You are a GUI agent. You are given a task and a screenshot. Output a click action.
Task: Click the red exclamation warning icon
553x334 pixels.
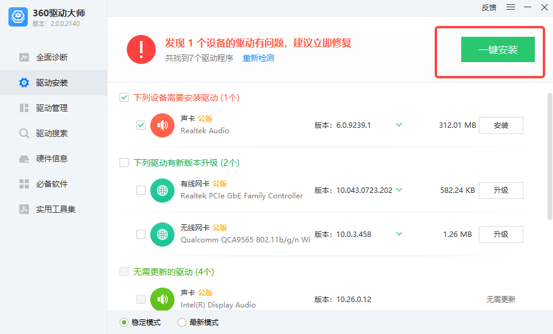click(x=141, y=49)
